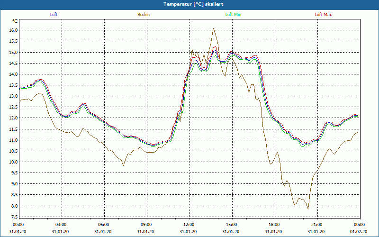Click the 11,5 y-axis value
The width and height of the screenshot is (379, 237).
point(13,129)
